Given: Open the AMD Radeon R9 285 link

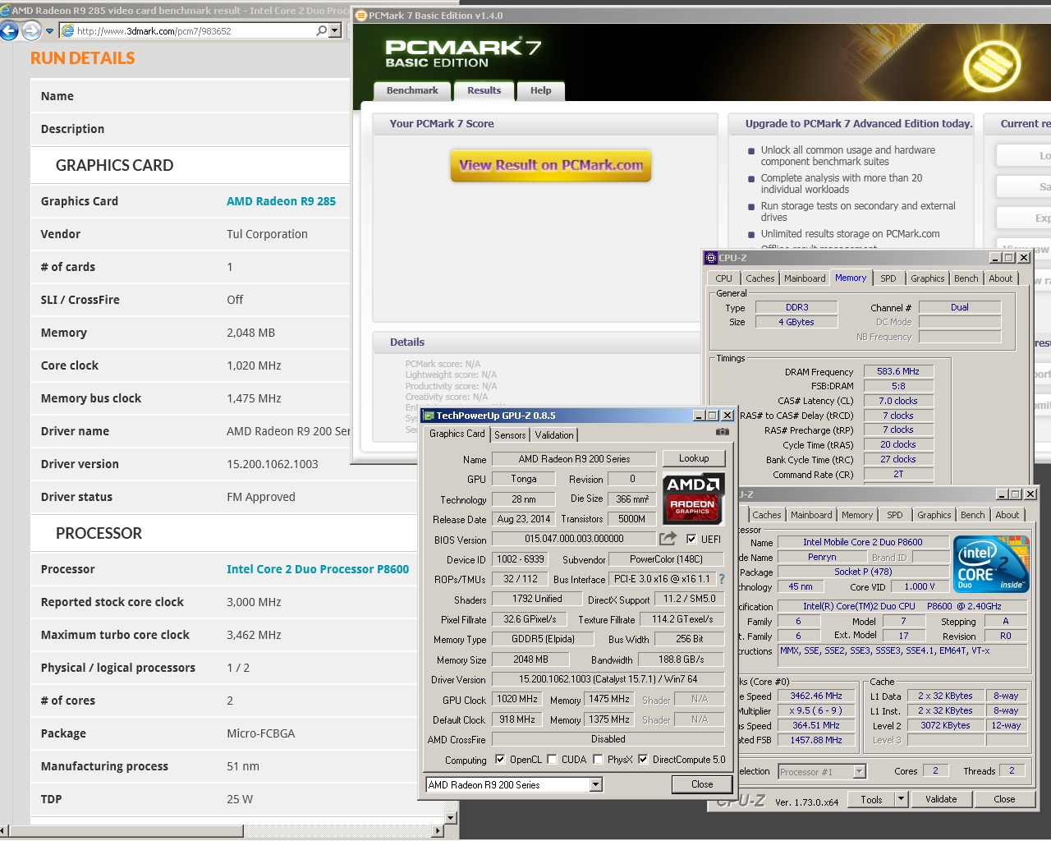Looking at the screenshot, I should 281,201.
